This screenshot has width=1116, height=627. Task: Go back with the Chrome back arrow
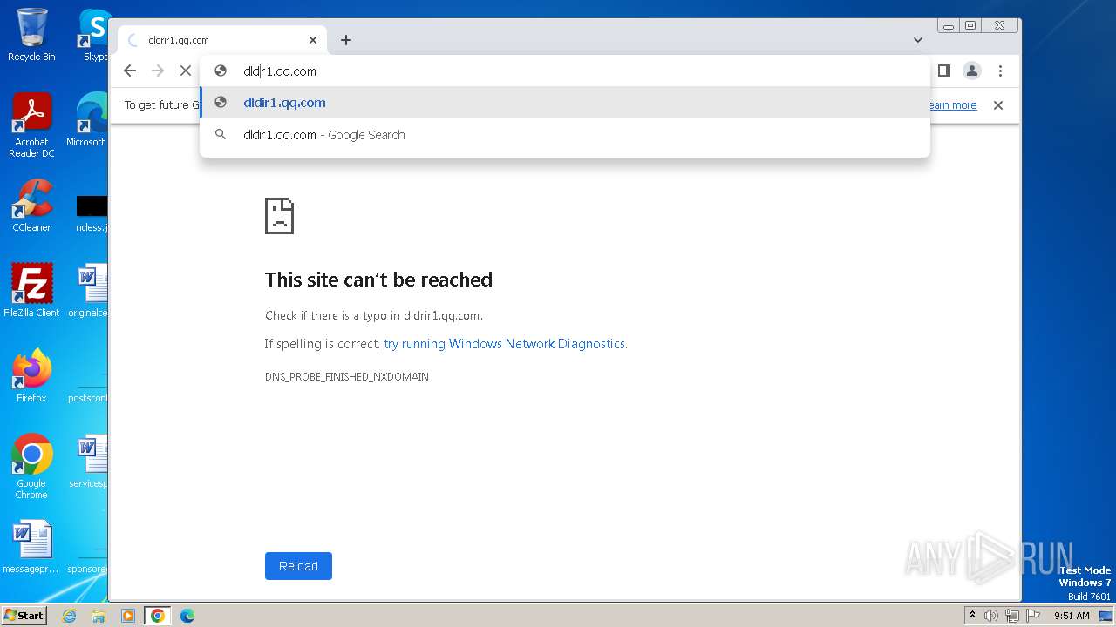(x=130, y=71)
